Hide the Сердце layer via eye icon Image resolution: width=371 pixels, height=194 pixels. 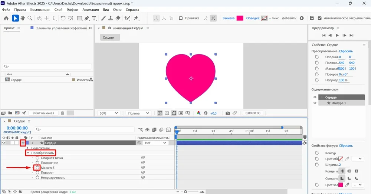pyautogui.click(x=4, y=143)
